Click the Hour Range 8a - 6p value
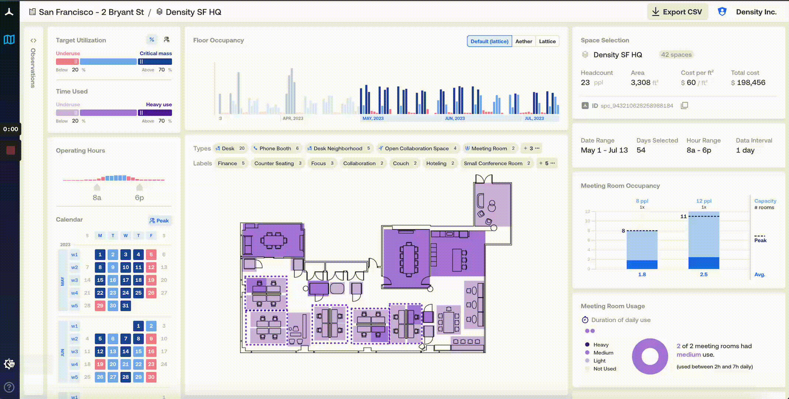Viewport: 789px width, 399px height. click(x=699, y=150)
